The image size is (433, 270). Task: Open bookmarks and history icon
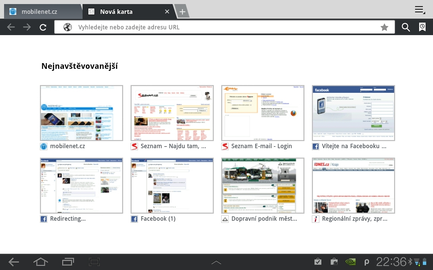422,27
